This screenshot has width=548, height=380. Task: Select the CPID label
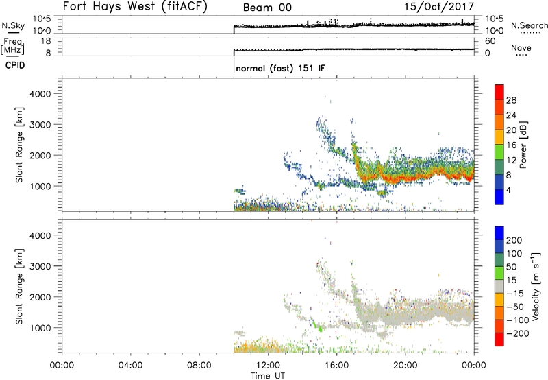click(x=15, y=65)
